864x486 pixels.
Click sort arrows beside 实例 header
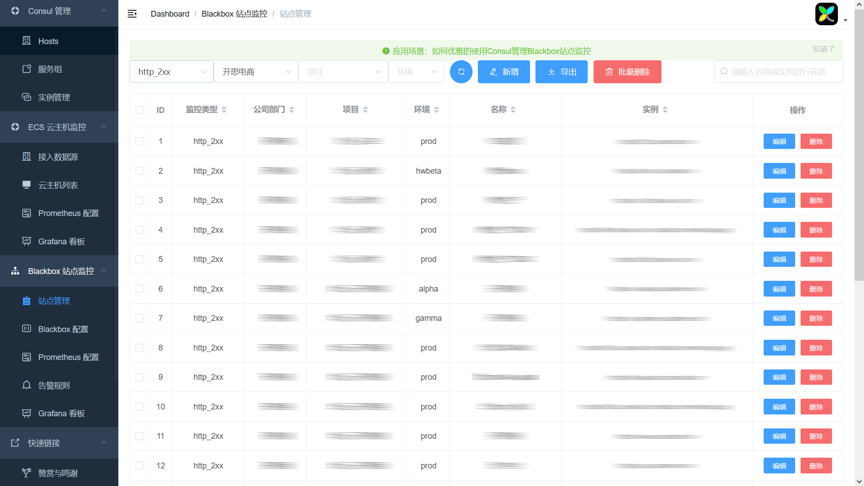point(665,110)
